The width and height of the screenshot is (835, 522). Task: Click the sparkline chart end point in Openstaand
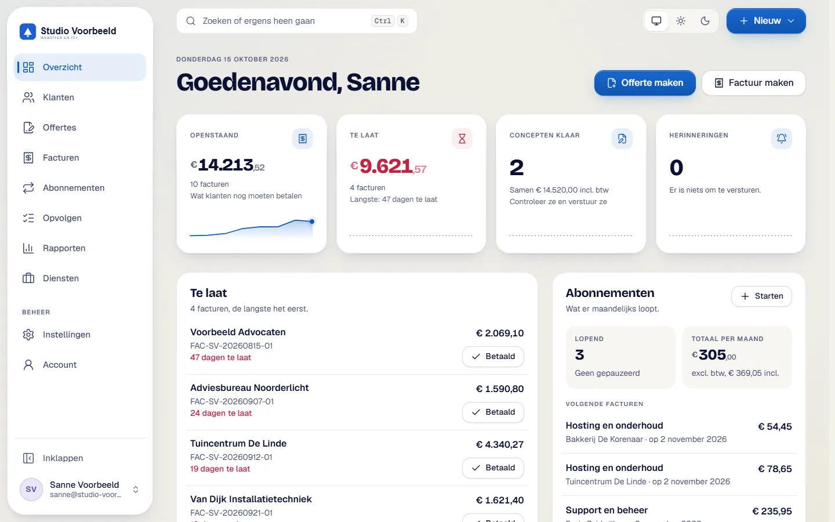[x=312, y=222]
